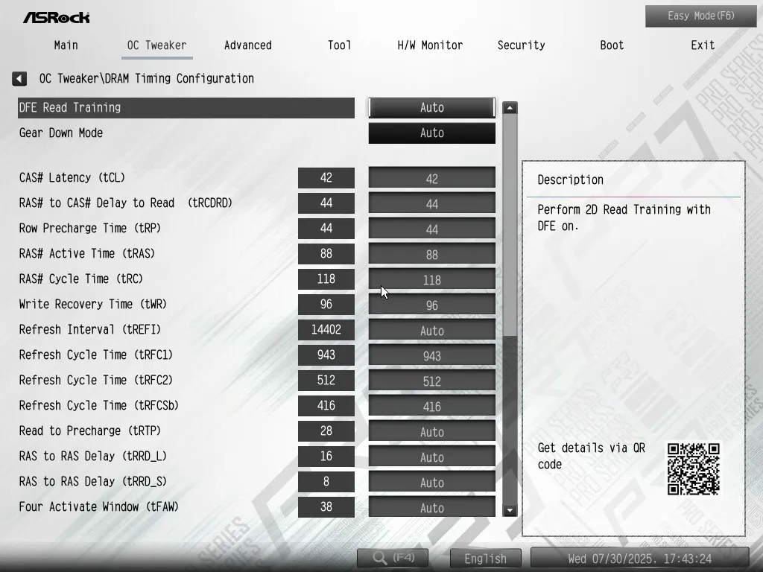Click the scrollbar down arrow
This screenshot has width=763, height=572.
[510, 510]
